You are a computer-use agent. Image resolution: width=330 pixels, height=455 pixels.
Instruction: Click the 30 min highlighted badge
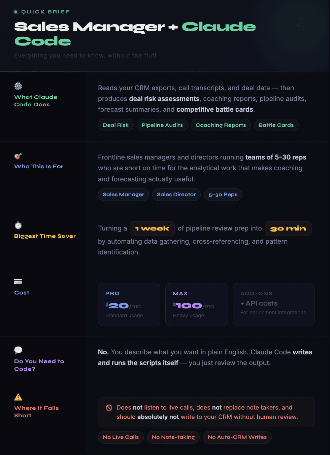(288, 229)
